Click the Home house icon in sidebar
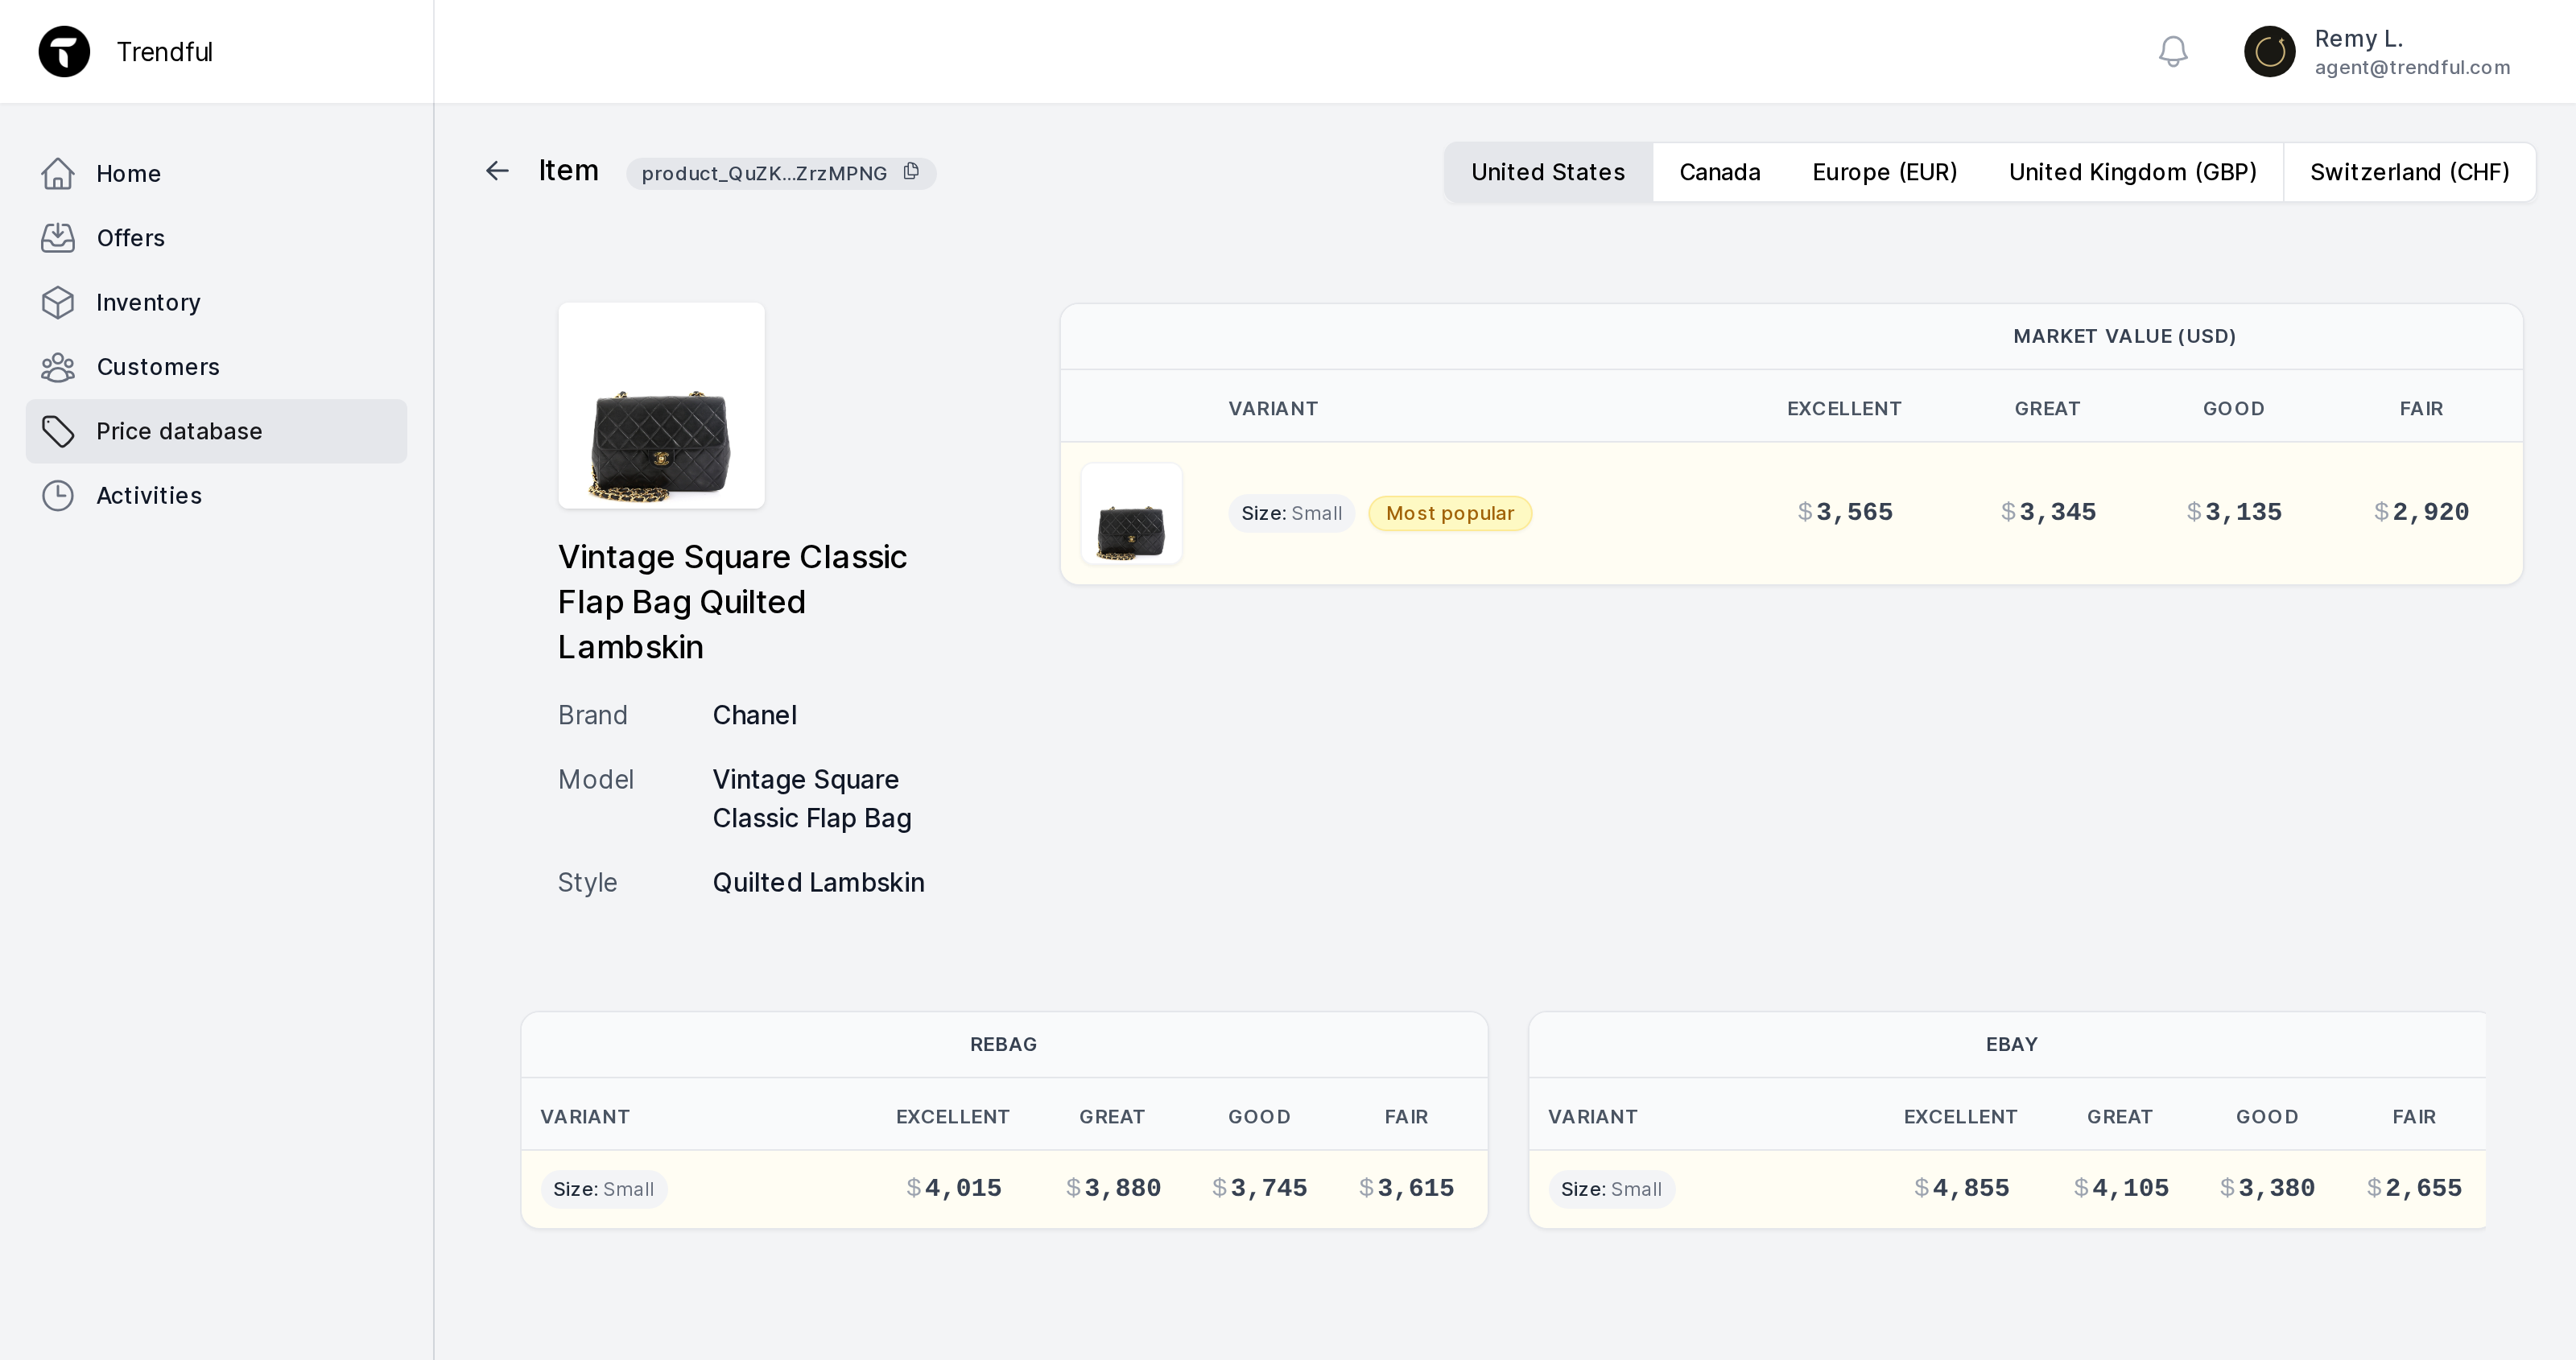The height and width of the screenshot is (1360, 2576). 58,173
